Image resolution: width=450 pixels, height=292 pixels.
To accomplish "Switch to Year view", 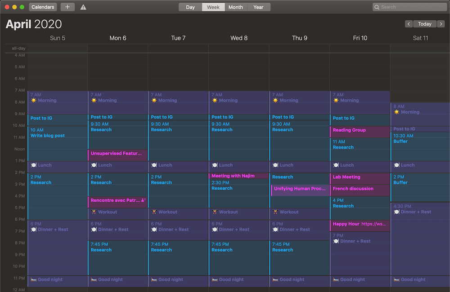I will tap(258, 7).
